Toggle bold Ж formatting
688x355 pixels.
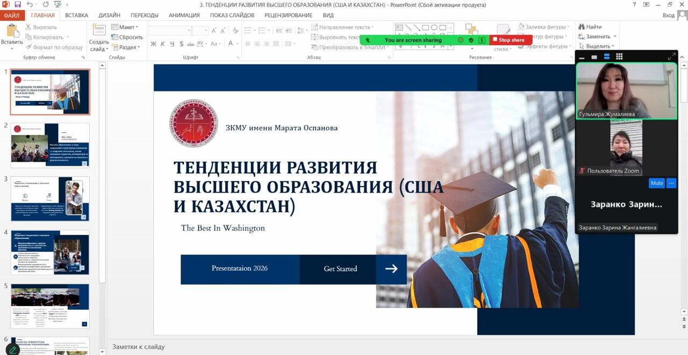(x=153, y=44)
